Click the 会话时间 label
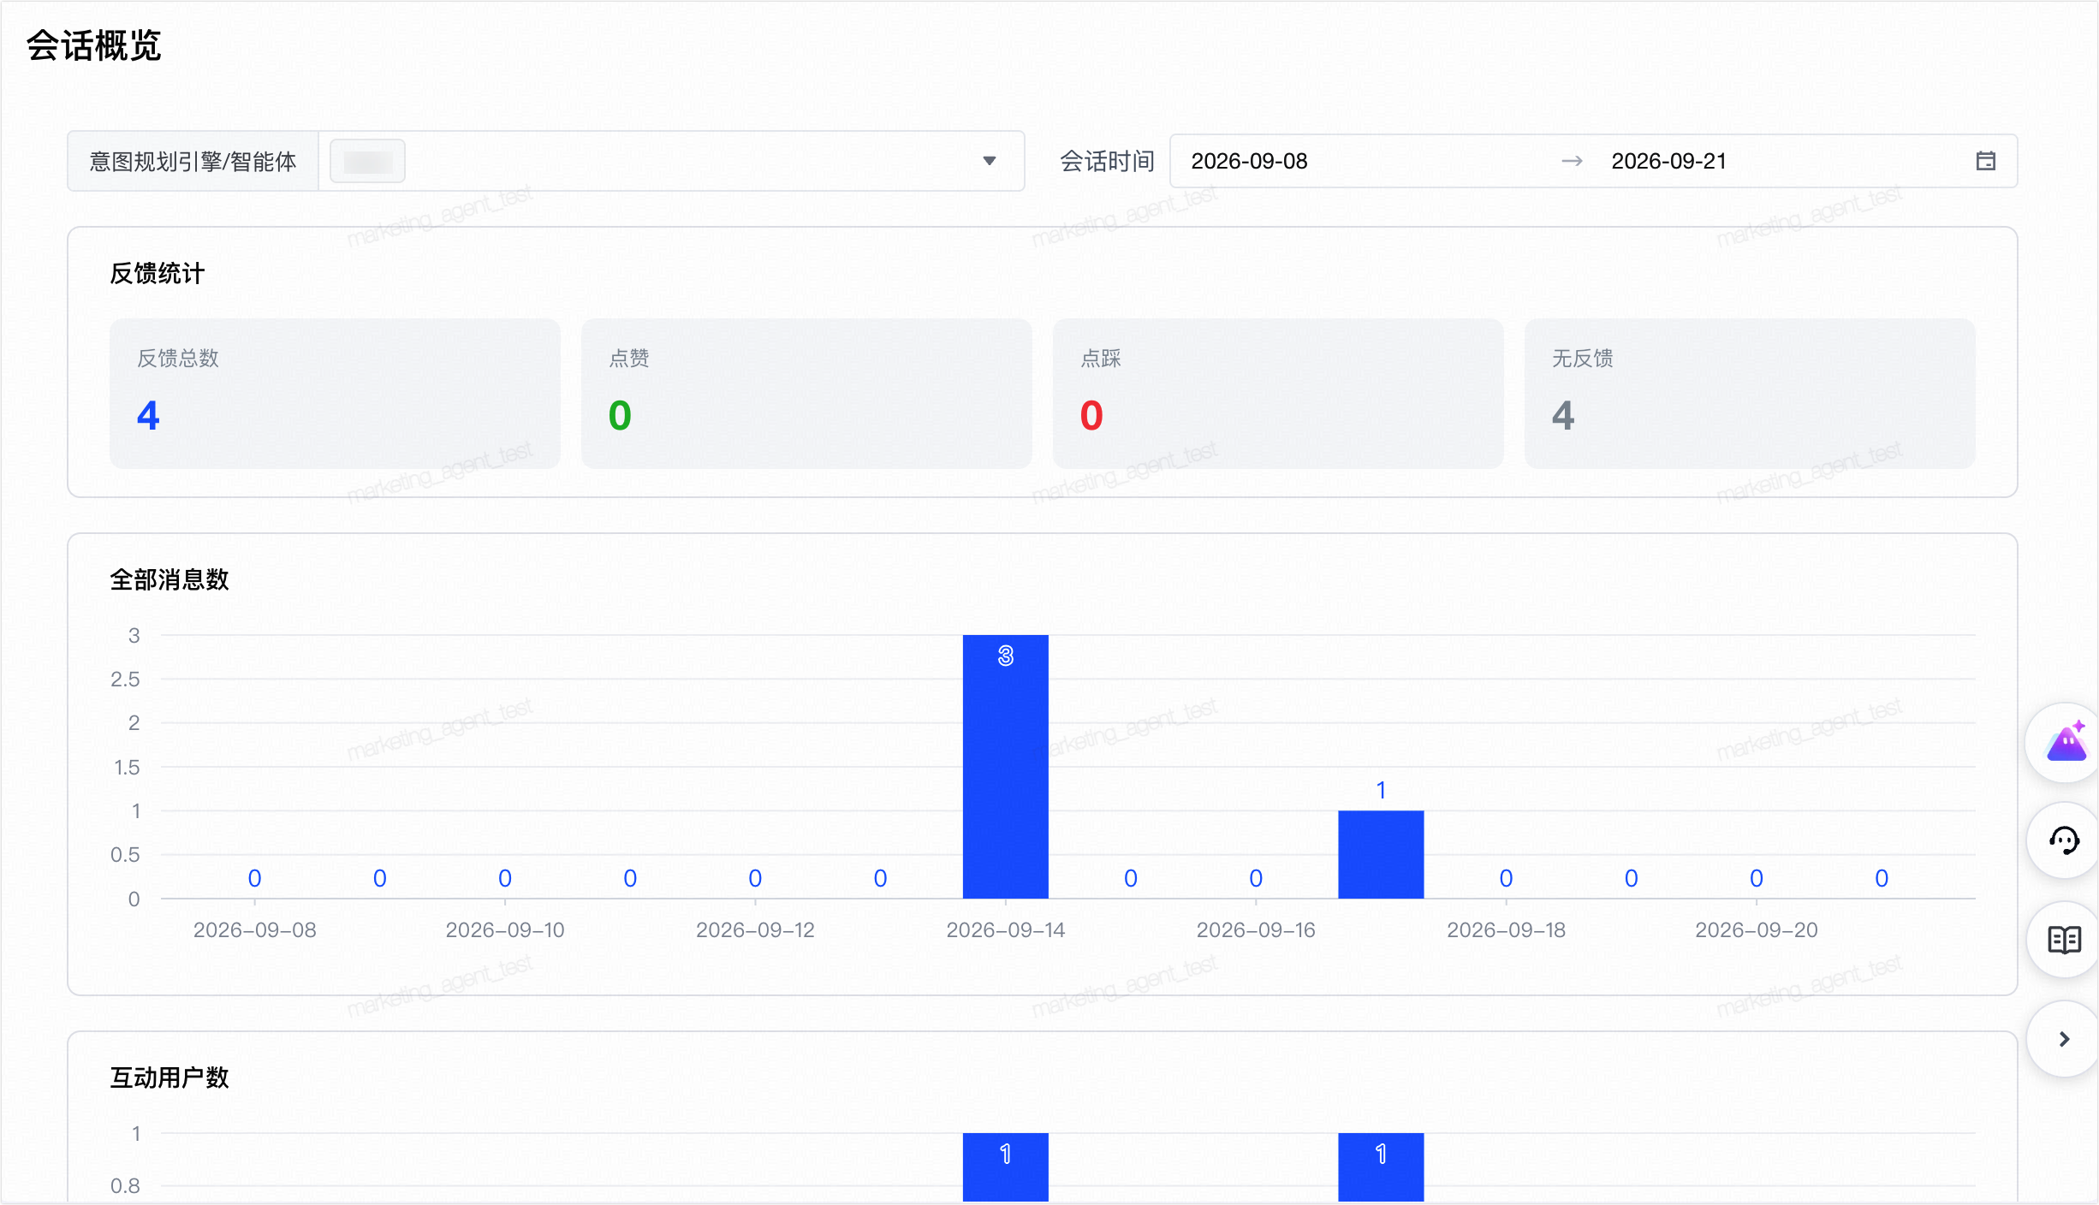Screen dimensions: 2099x1205 point(1108,161)
